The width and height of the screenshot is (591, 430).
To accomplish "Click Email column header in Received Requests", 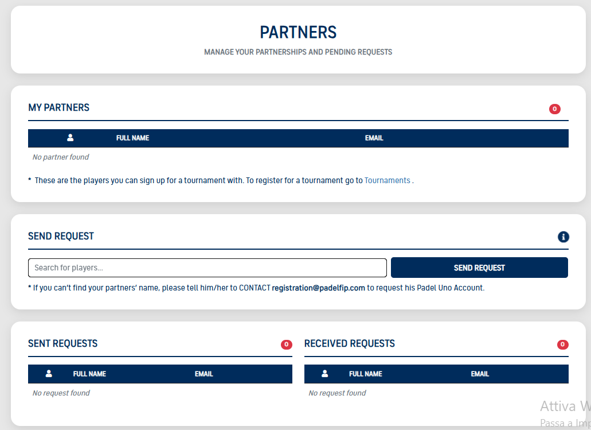I will [480, 374].
